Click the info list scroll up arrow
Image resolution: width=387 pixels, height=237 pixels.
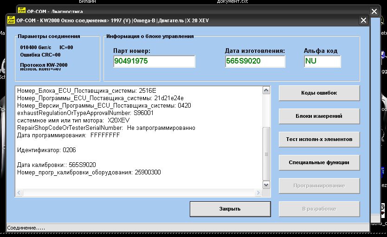266,90
